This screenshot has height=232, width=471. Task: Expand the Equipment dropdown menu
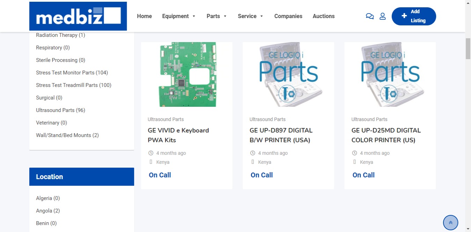pos(179,16)
